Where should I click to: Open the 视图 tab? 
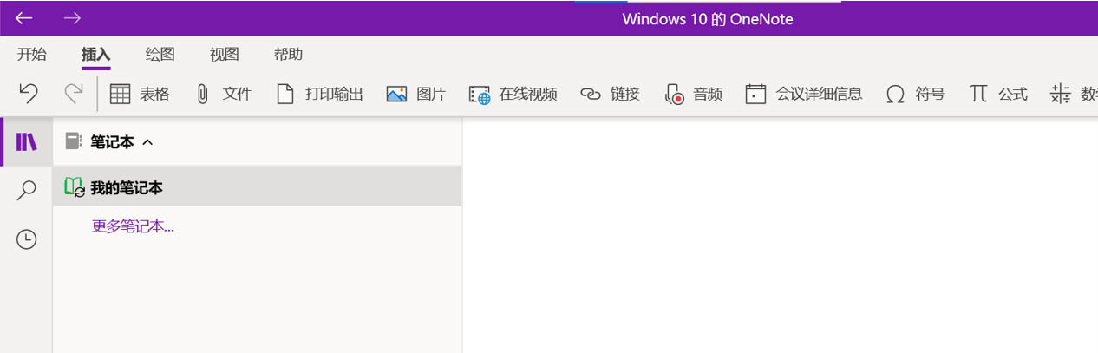[x=225, y=55]
